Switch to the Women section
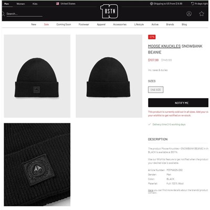 pos(20,4)
